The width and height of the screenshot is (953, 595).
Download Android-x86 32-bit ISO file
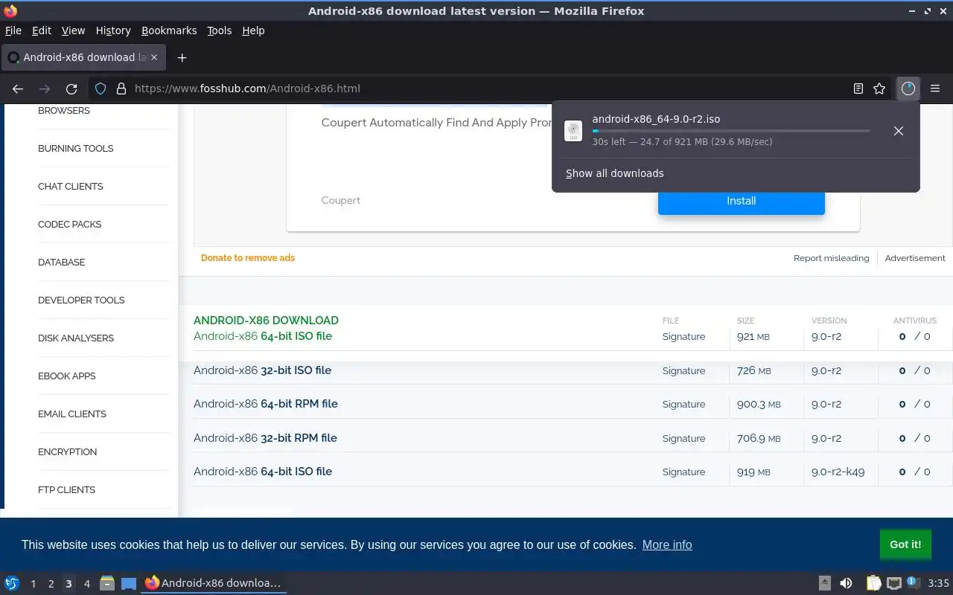click(262, 370)
